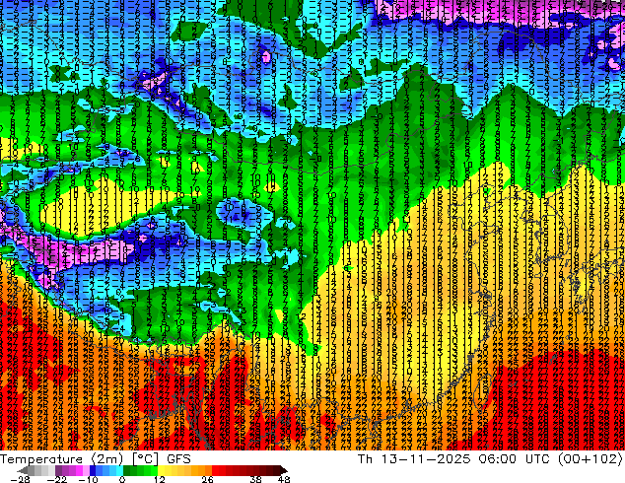The width and height of the screenshot is (625, 483).
Task: Click the bright red swatch in the color scale
Action: click(215, 470)
